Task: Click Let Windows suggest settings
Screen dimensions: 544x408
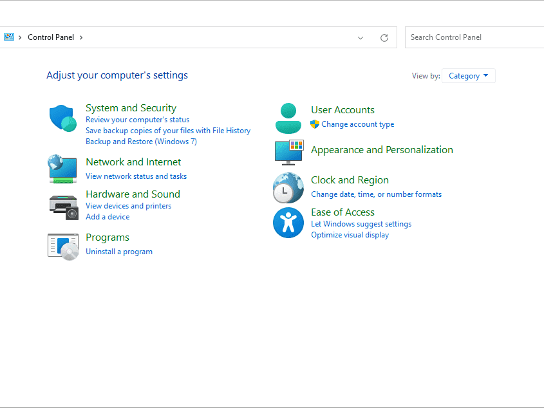Action: coord(361,224)
